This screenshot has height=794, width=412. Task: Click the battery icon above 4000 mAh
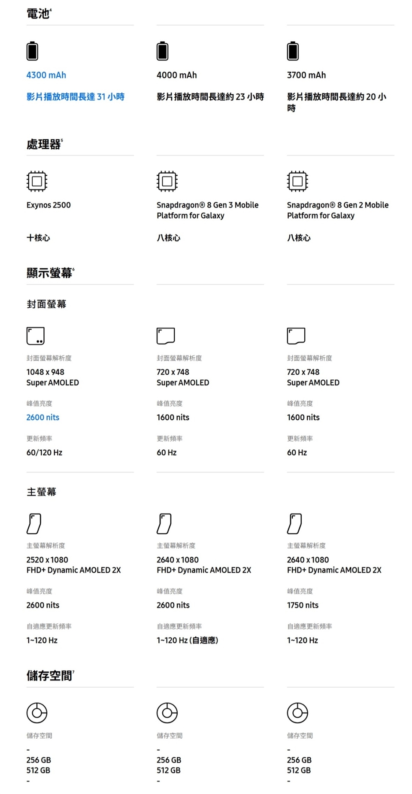(162, 51)
